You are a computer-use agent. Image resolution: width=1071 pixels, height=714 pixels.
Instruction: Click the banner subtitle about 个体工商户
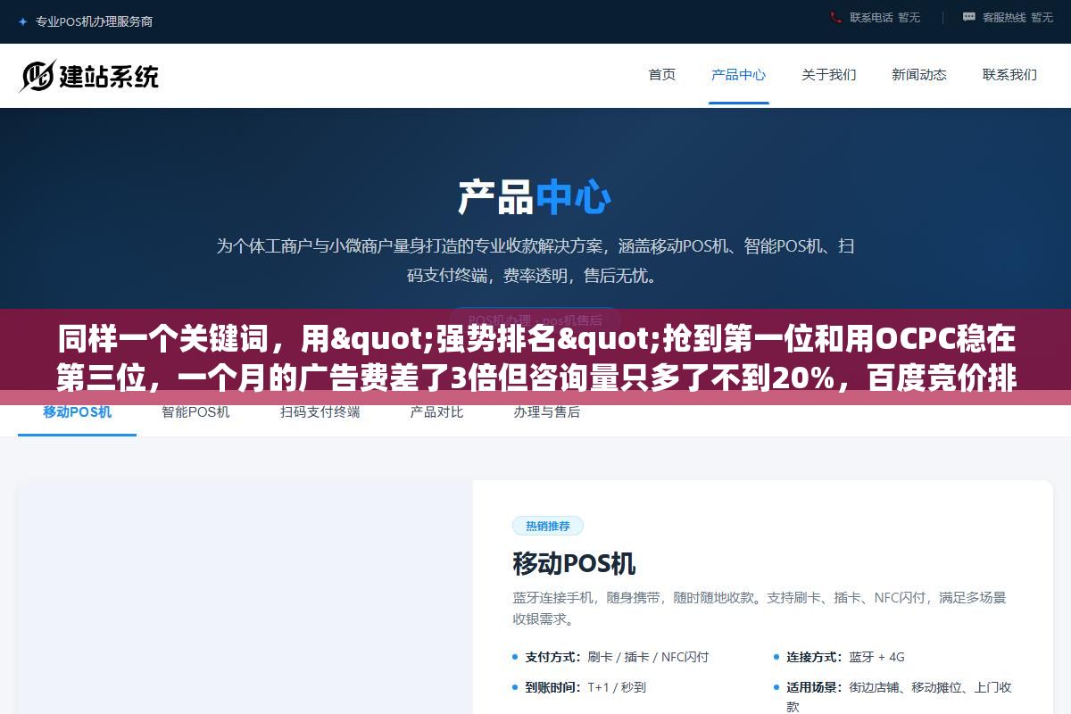[535, 261]
